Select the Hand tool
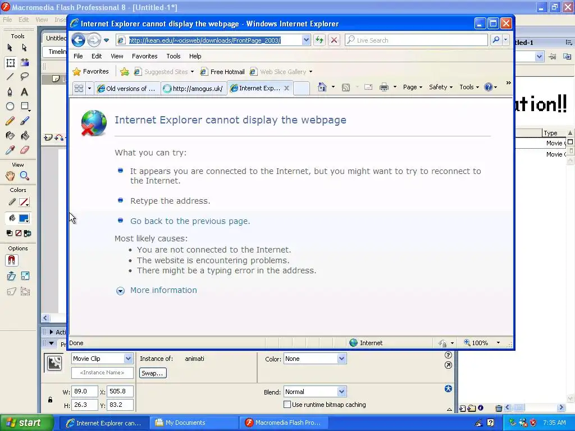575x431 pixels. click(10, 176)
